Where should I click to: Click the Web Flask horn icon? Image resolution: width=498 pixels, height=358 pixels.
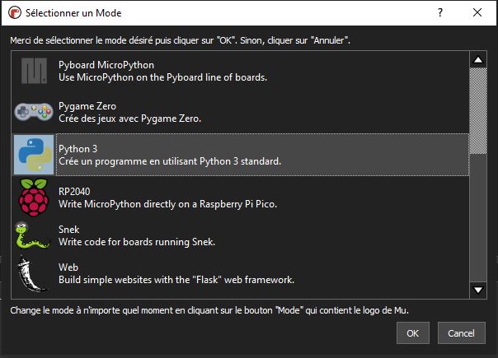34,274
